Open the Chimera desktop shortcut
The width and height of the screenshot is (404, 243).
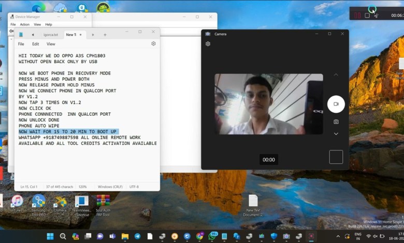pos(60,203)
